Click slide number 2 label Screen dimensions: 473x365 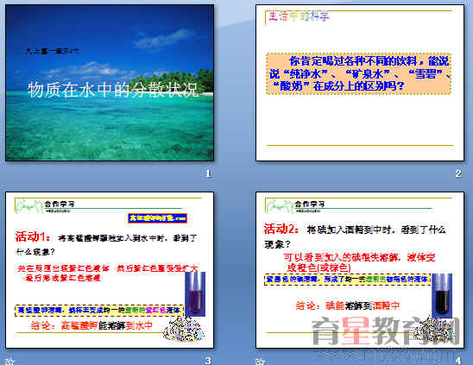pos(458,173)
